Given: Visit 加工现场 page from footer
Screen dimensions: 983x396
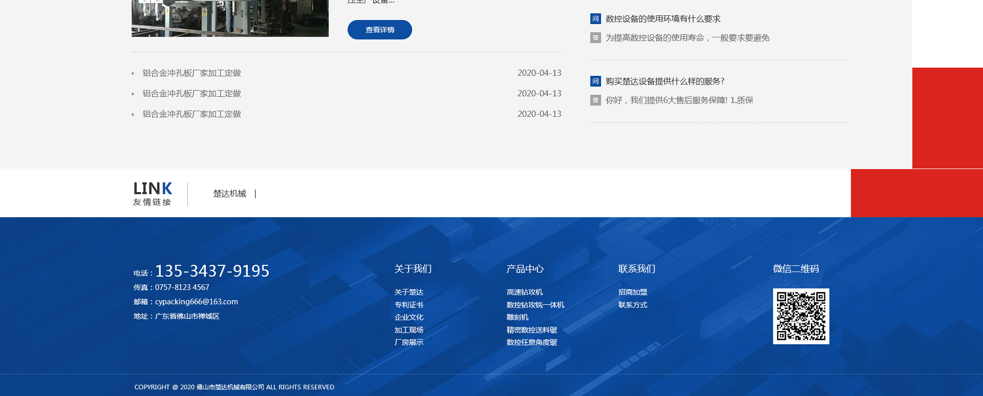Looking at the screenshot, I should 409,330.
